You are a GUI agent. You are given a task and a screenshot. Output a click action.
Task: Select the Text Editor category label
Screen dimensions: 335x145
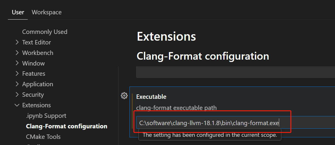pos(37,42)
